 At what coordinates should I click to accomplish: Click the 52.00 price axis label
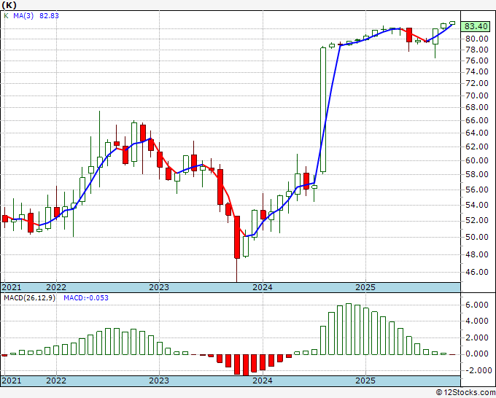point(477,220)
